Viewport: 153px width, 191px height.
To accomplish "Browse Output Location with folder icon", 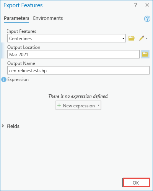I will (145, 54).
